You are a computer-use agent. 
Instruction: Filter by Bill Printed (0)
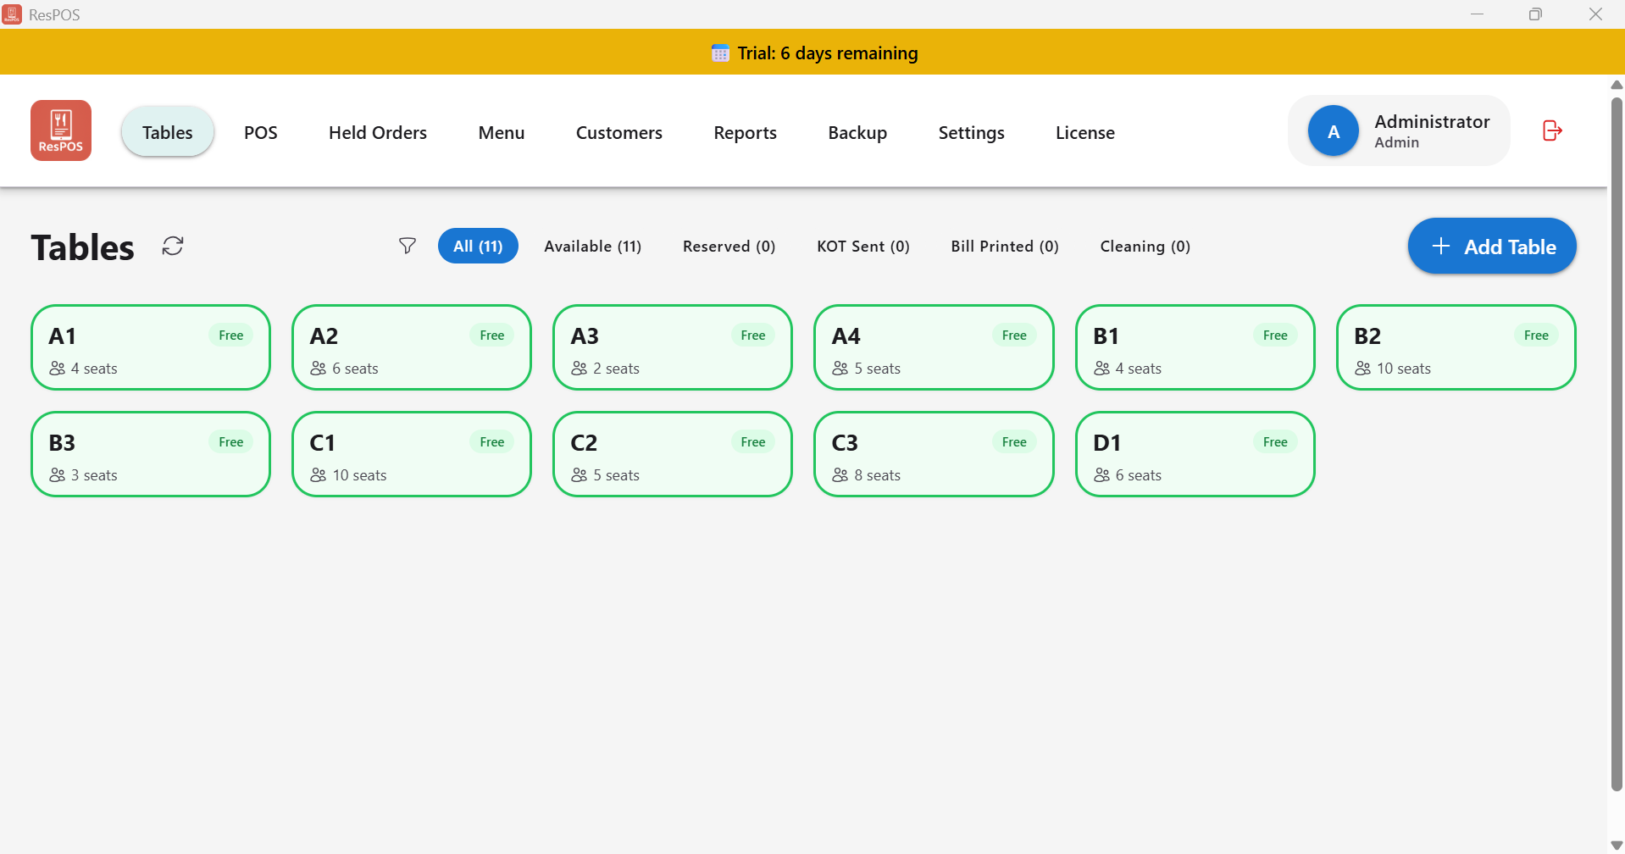tap(1005, 246)
